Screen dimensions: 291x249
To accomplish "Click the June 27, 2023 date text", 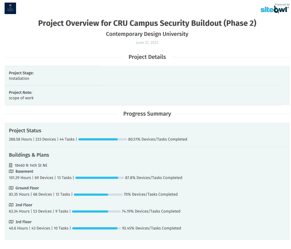I will [x=147, y=42].
